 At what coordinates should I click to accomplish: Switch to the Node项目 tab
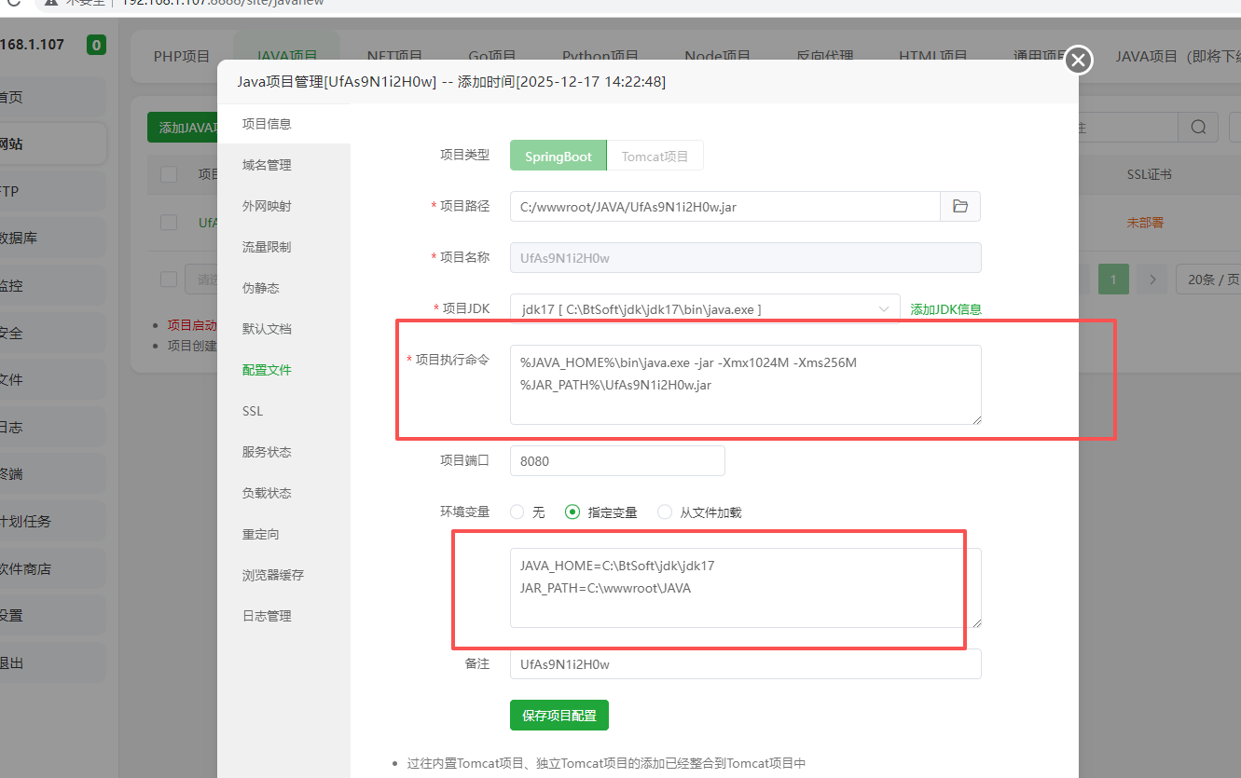718,56
